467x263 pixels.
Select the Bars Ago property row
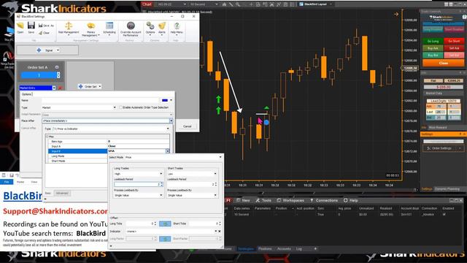pyautogui.click(x=107, y=141)
